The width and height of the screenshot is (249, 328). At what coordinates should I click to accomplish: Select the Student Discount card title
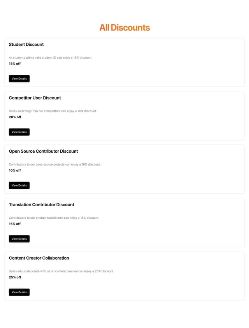[x=26, y=45]
